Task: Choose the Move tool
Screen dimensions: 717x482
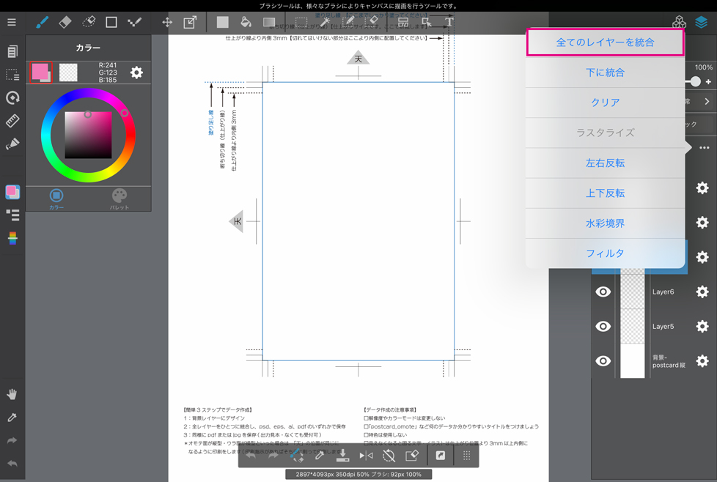Action: point(167,22)
